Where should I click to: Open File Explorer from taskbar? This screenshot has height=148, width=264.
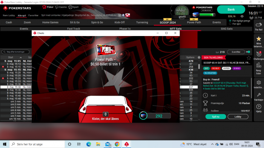click(x=98, y=144)
